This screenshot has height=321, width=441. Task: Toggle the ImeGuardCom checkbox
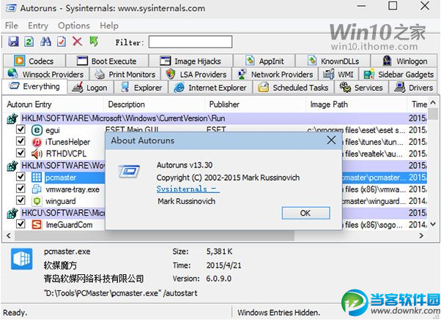[x=21, y=224]
